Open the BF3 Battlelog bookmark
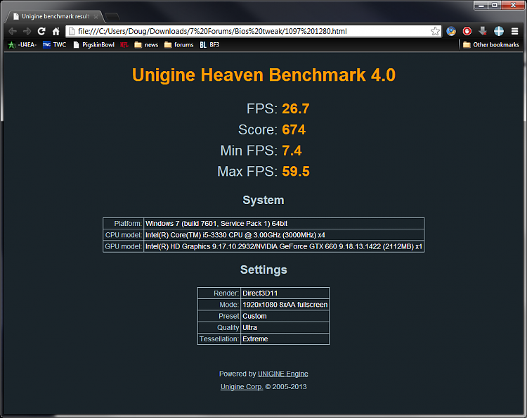This screenshot has width=527, height=418. pos(209,45)
